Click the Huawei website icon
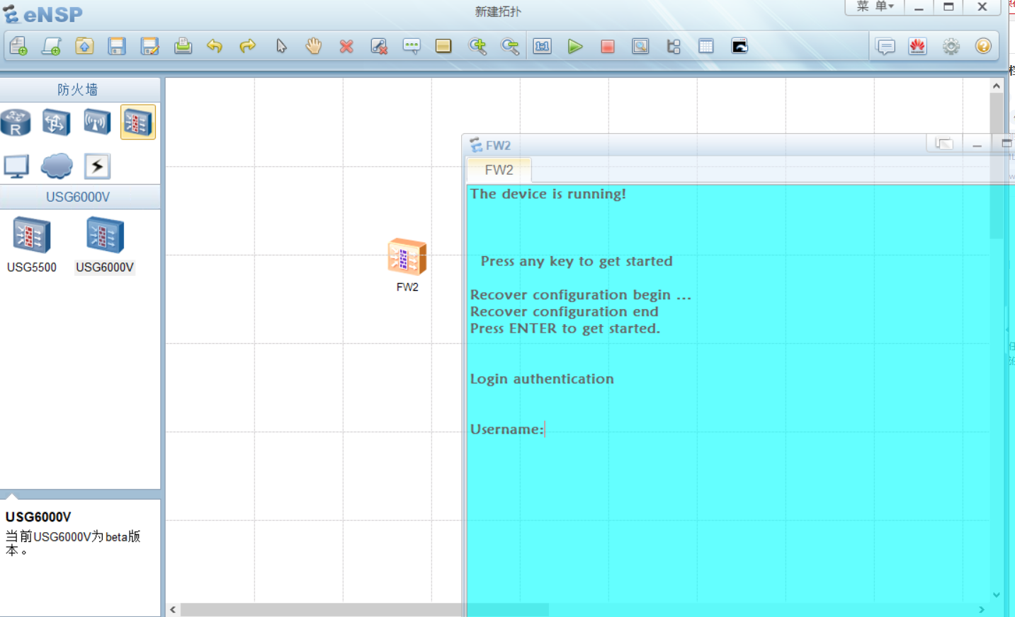The height and width of the screenshot is (617, 1015). tap(918, 47)
